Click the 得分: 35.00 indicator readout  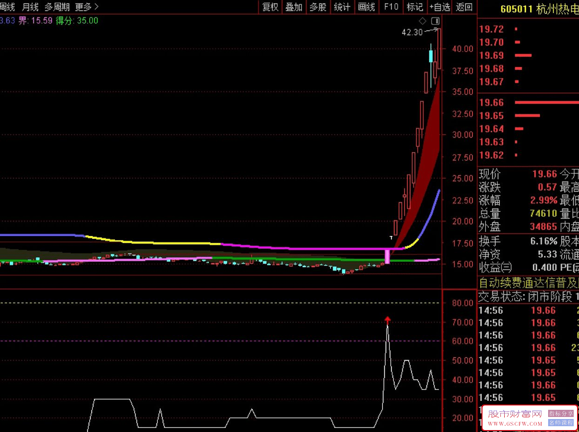(77, 20)
